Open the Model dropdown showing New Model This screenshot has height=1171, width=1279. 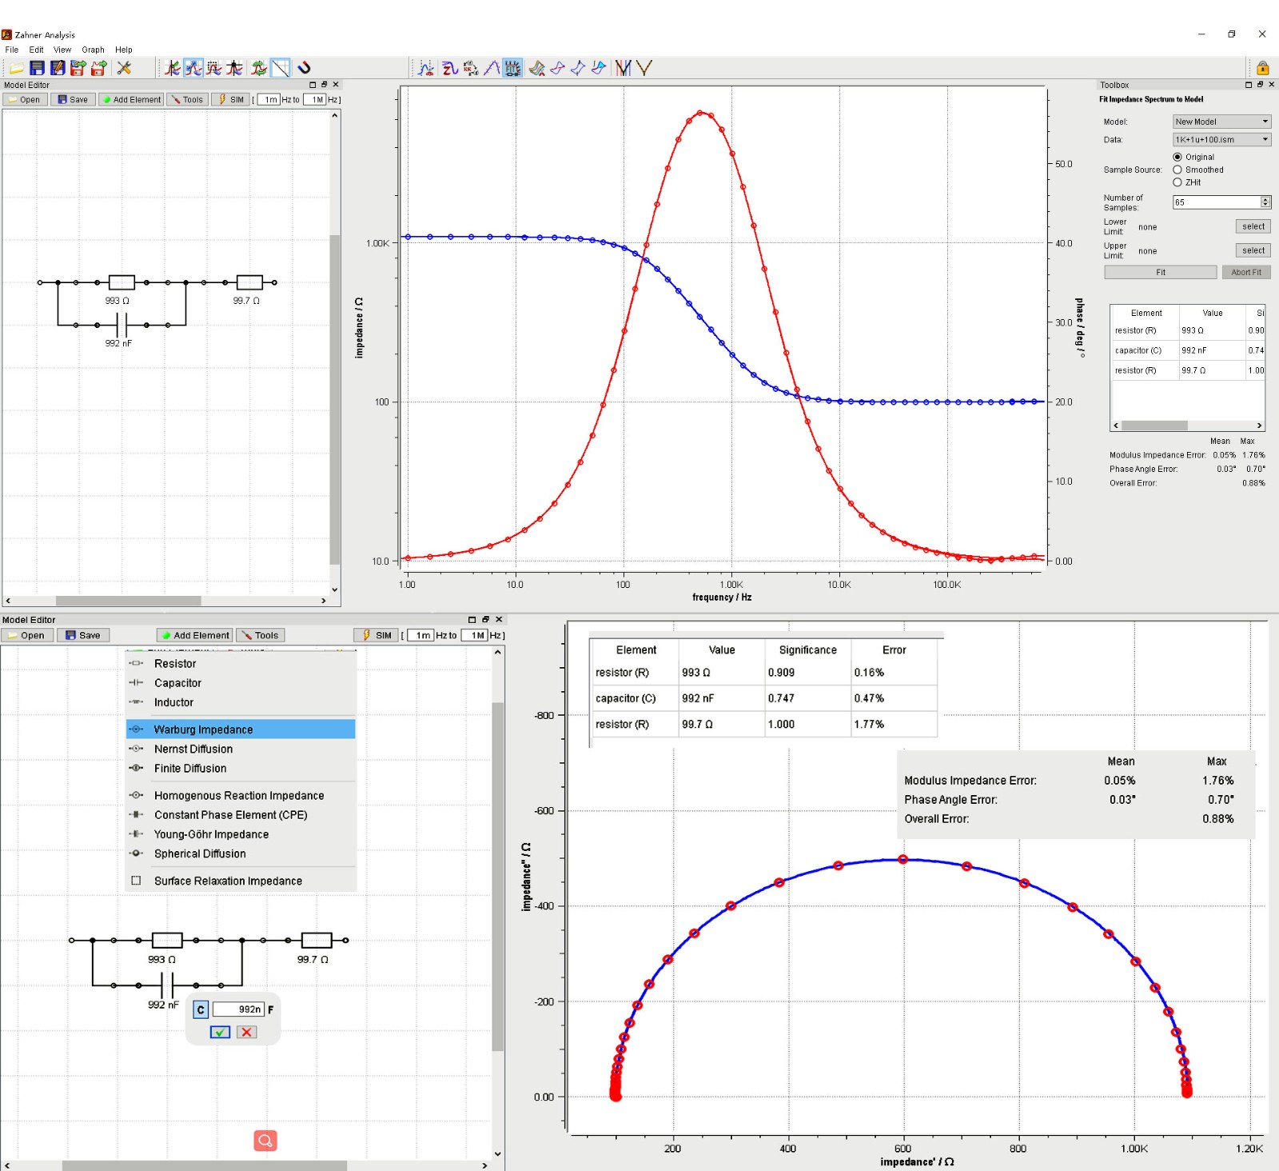(x=1221, y=122)
